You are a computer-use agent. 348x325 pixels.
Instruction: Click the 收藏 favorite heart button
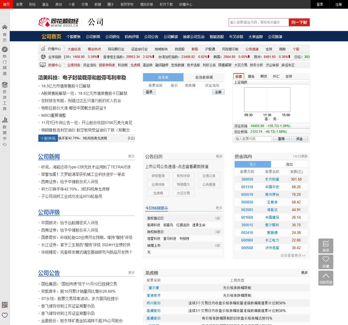(326, 262)
